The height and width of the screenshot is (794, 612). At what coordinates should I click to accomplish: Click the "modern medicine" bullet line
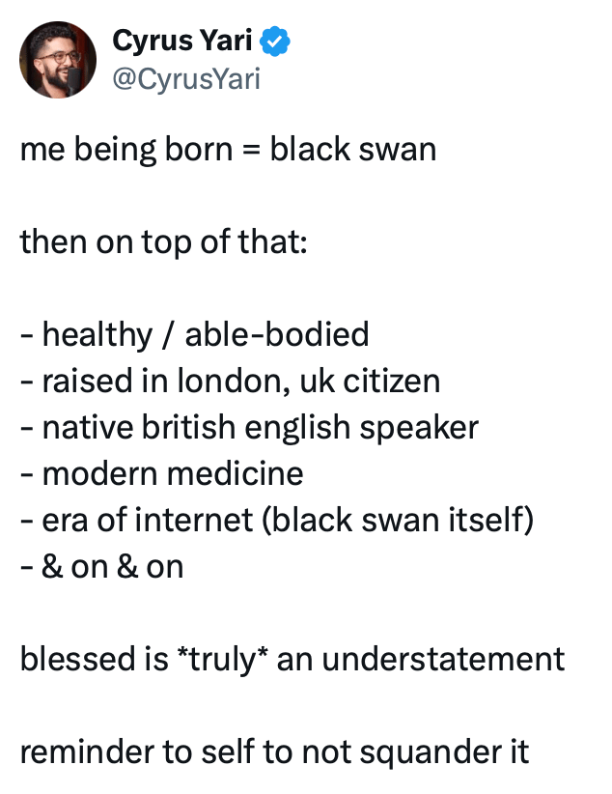point(161,473)
